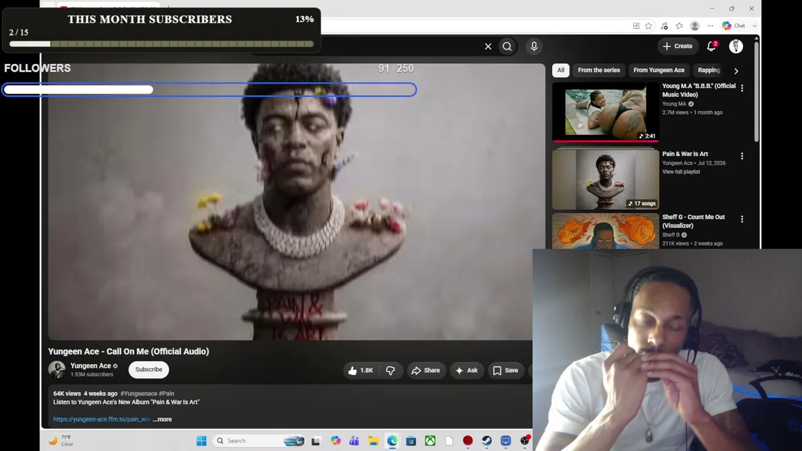Click 'View full playlist' text
Image resolution: width=802 pixels, height=451 pixels.
(x=681, y=172)
